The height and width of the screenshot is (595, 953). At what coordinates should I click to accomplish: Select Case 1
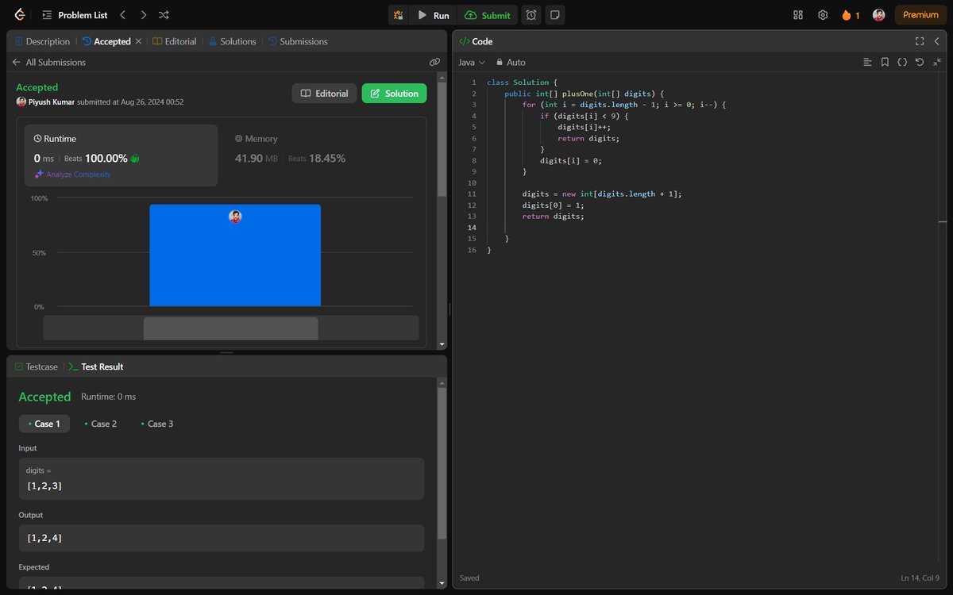tap(44, 424)
